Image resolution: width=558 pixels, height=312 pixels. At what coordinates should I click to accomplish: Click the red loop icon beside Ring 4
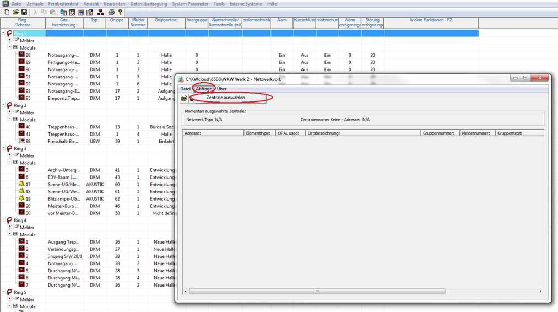coord(9,220)
